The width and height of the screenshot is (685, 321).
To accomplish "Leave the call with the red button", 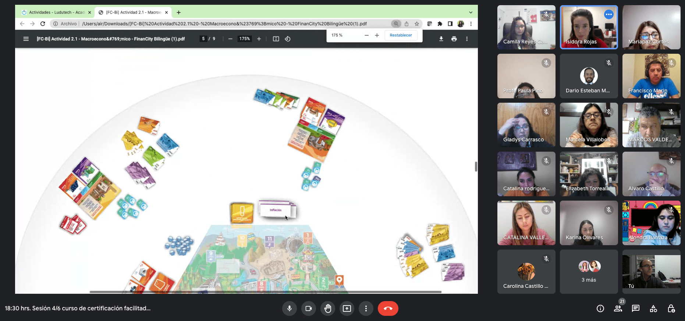I will tap(388, 308).
